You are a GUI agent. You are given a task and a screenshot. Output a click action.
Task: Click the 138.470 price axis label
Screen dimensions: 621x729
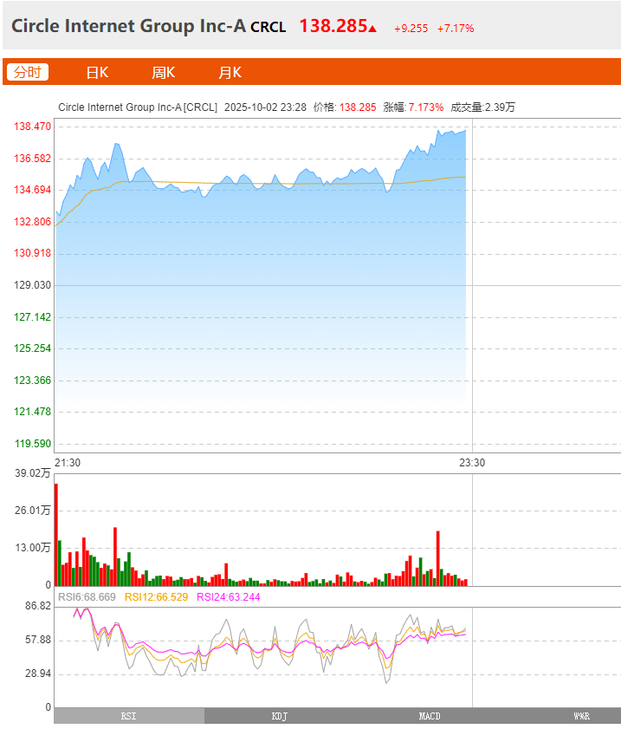33,127
